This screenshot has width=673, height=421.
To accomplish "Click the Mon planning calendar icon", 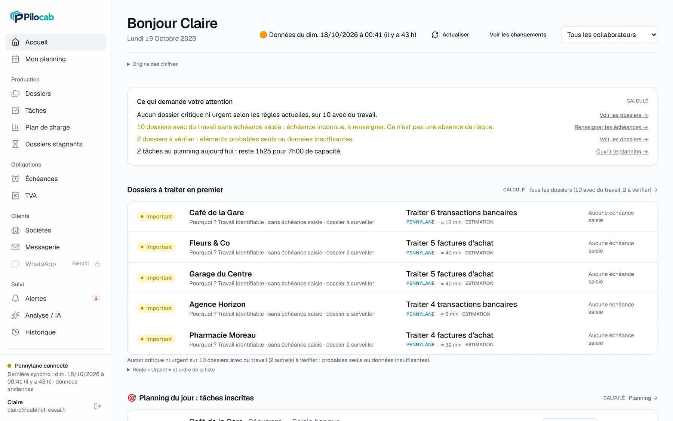I will pyautogui.click(x=15, y=59).
